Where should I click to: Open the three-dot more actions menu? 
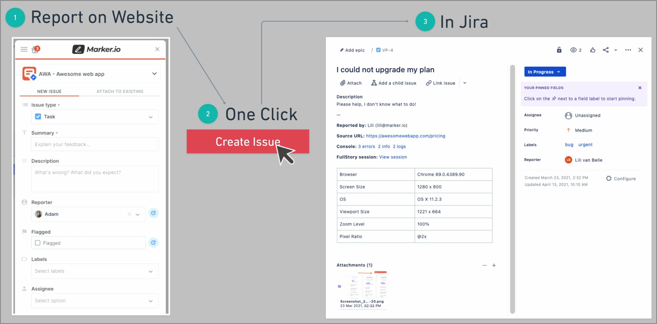628,50
